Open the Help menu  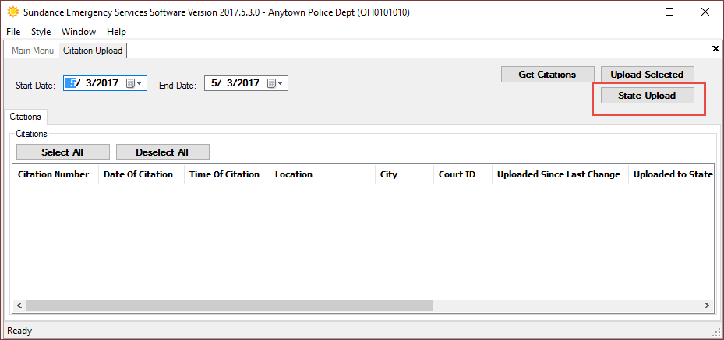coord(116,32)
